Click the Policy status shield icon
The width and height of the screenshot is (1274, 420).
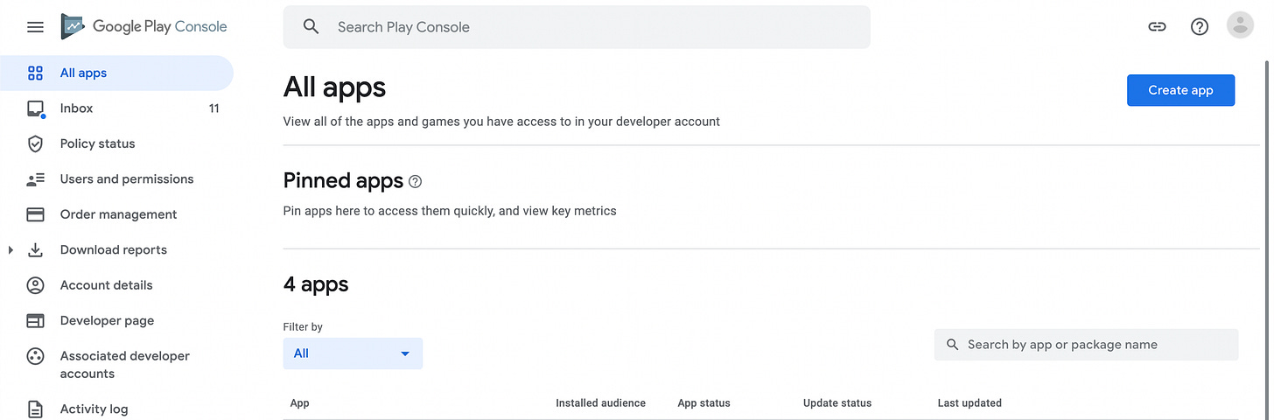tap(35, 143)
